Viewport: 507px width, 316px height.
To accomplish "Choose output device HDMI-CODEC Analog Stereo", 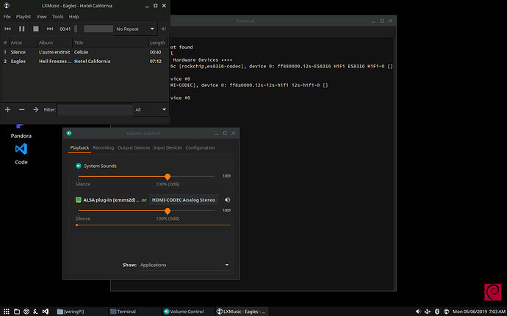I will 184,200.
